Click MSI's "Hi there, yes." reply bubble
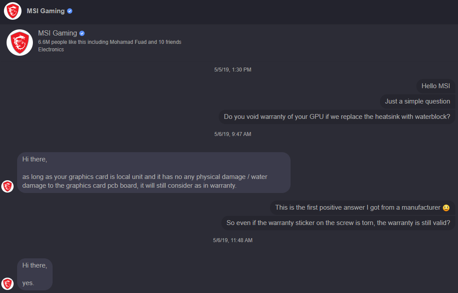458x293 pixels. (x=35, y=274)
